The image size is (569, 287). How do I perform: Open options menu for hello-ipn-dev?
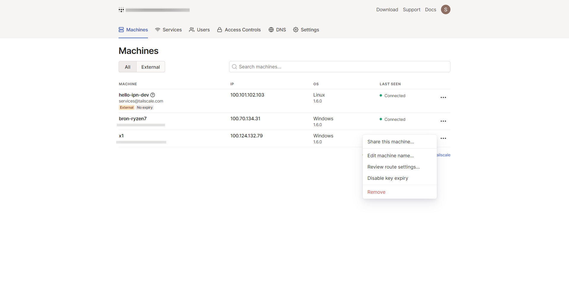point(443,97)
